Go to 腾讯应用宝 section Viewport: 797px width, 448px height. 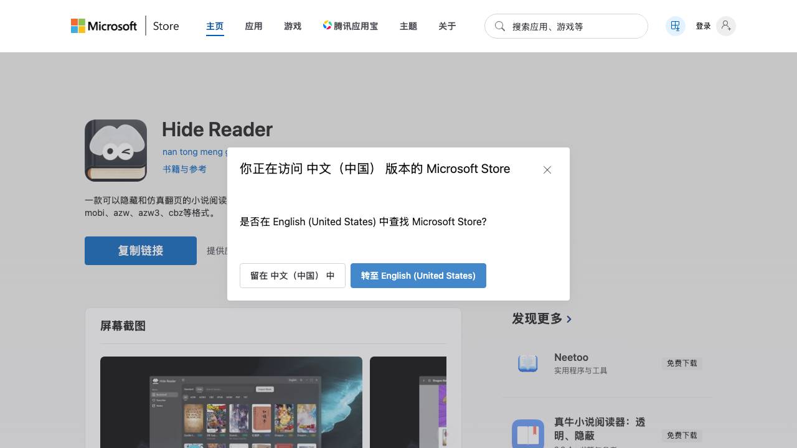click(351, 26)
